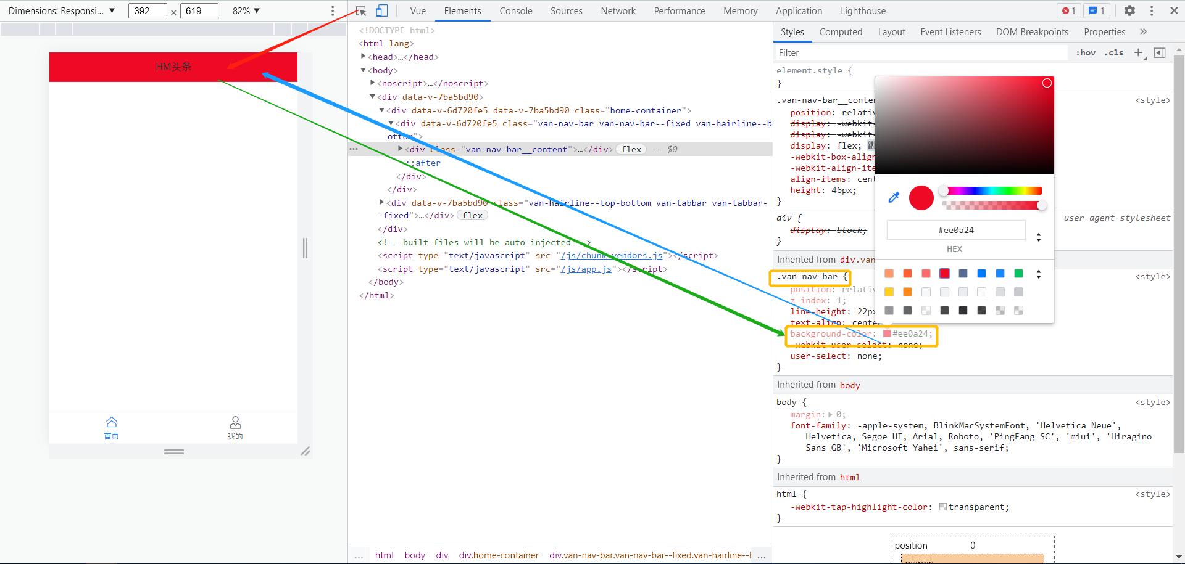Select the green palette swatch
Viewport: 1185px width, 564px height.
click(1018, 274)
